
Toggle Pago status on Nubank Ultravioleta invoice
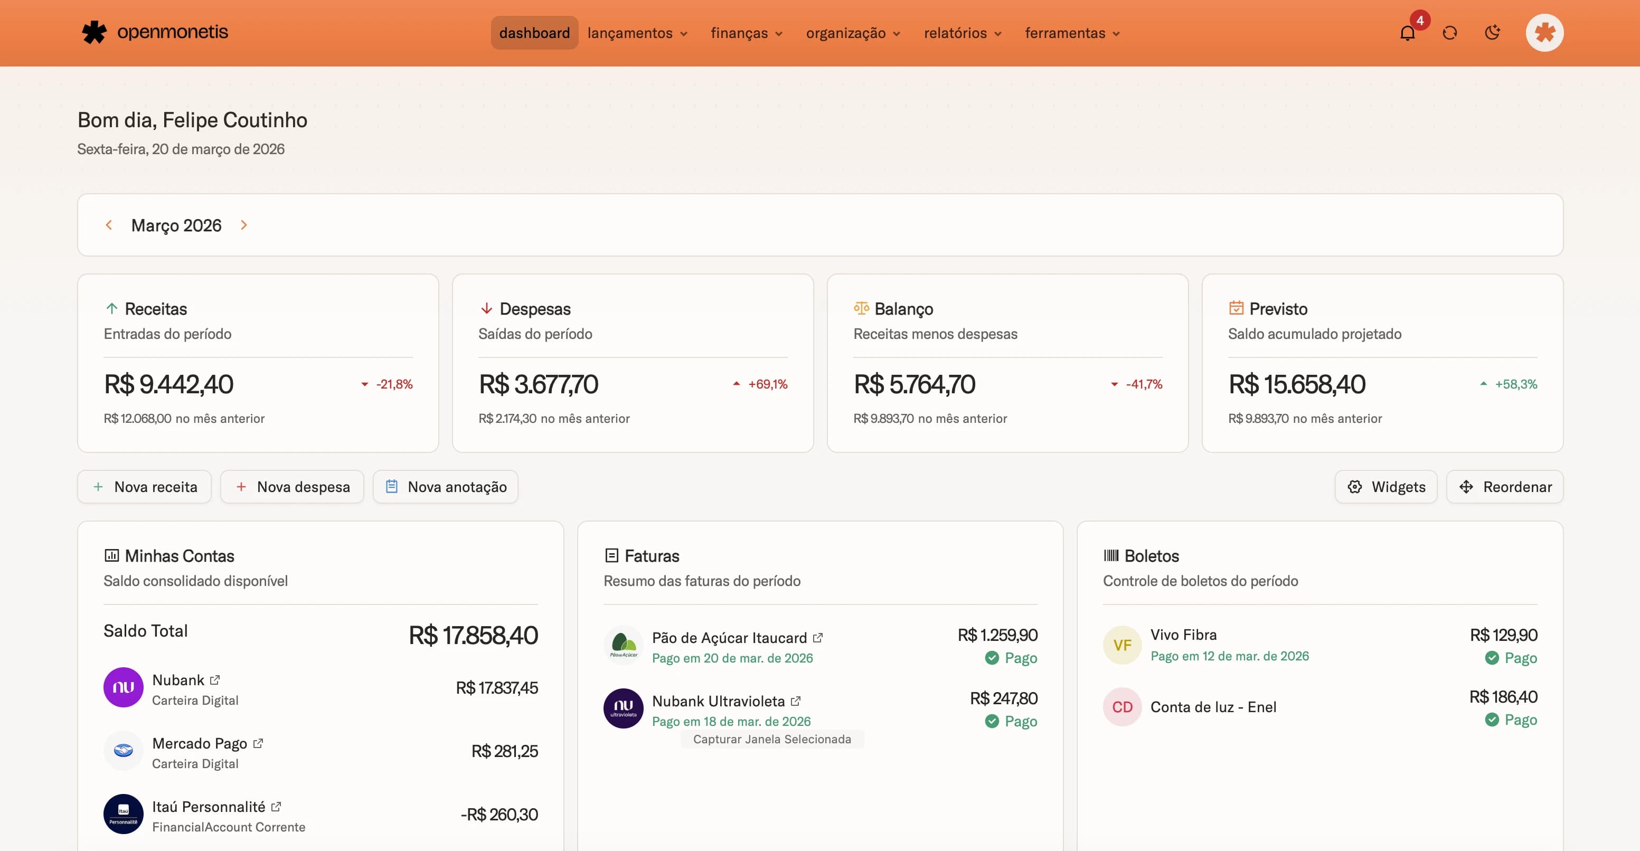point(1011,721)
